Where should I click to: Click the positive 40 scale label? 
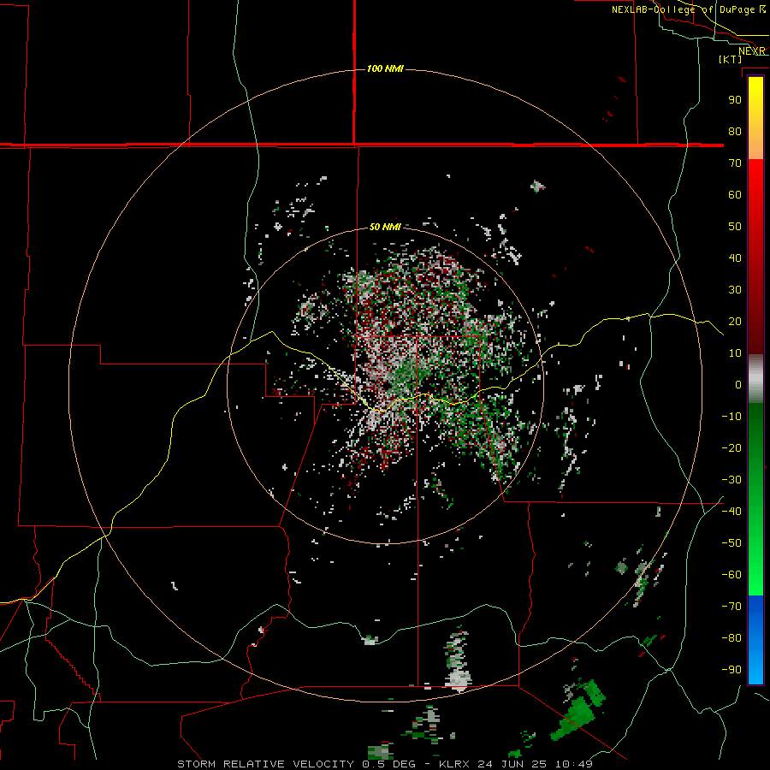coord(735,258)
